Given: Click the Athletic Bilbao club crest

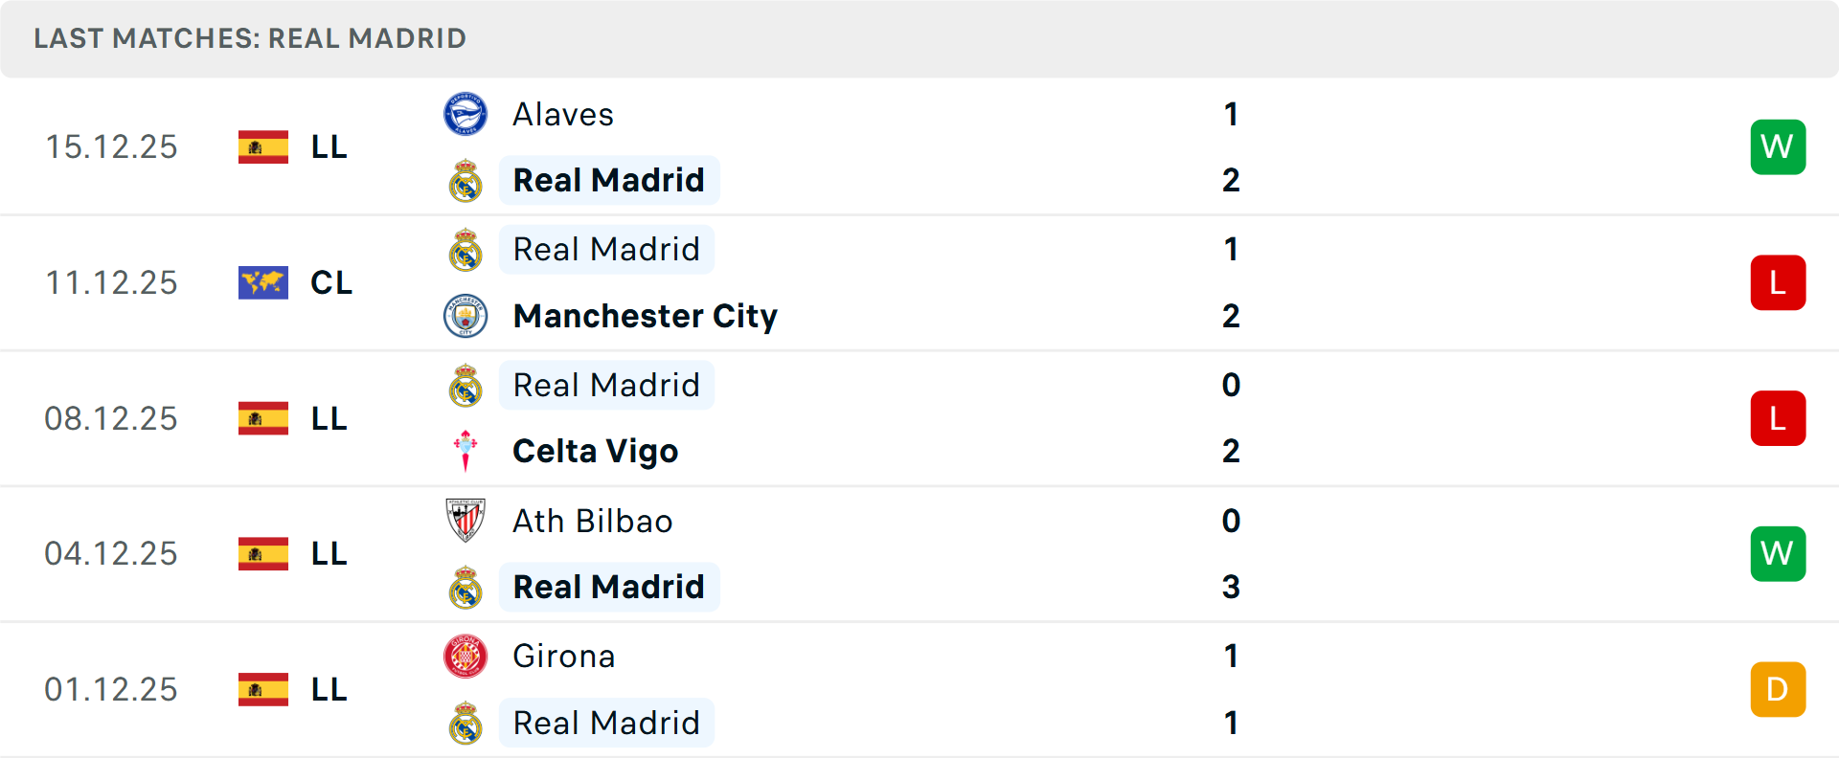Looking at the screenshot, I should (465, 521).
